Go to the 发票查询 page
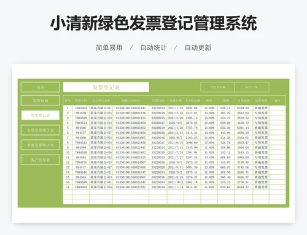This screenshot has height=235, width=307. click(x=41, y=101)
